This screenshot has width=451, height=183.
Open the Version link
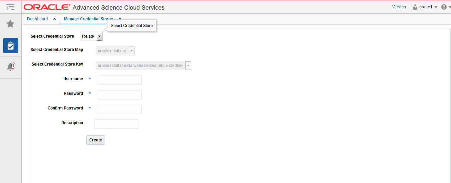[399, 7]
